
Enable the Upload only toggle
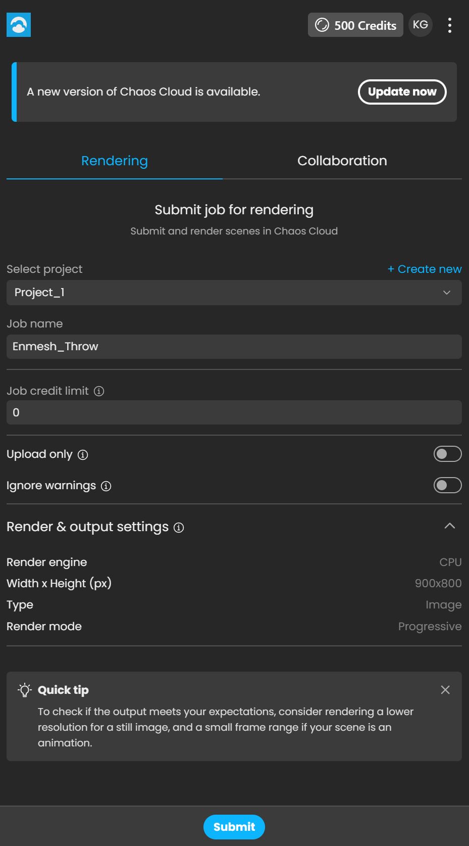pos(448,454)
